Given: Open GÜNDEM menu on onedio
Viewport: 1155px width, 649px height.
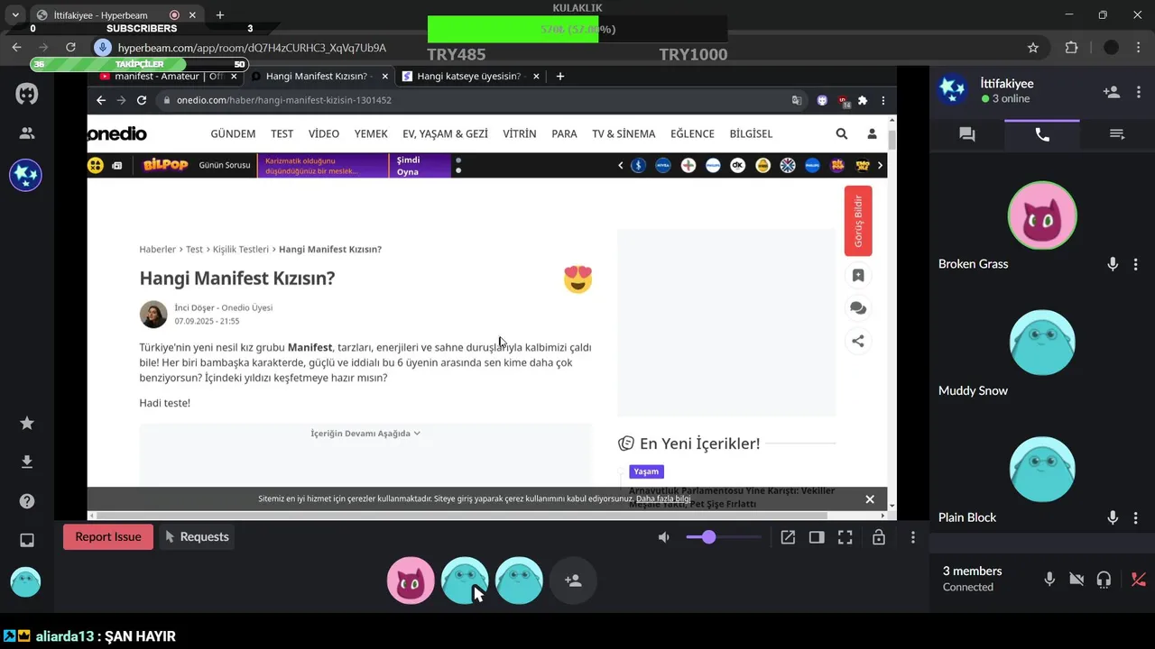Looking at the screenshot, I should point(233,133).
